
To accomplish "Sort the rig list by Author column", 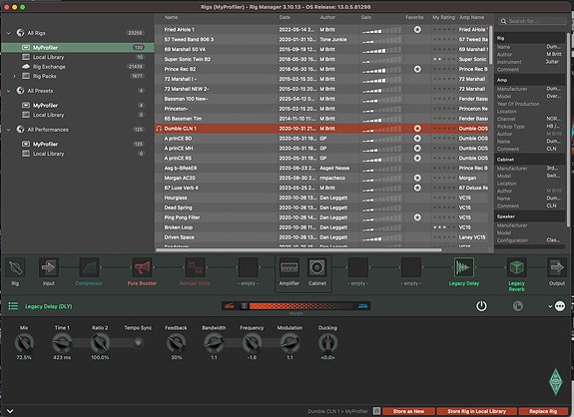I will [x=327, y=17].
